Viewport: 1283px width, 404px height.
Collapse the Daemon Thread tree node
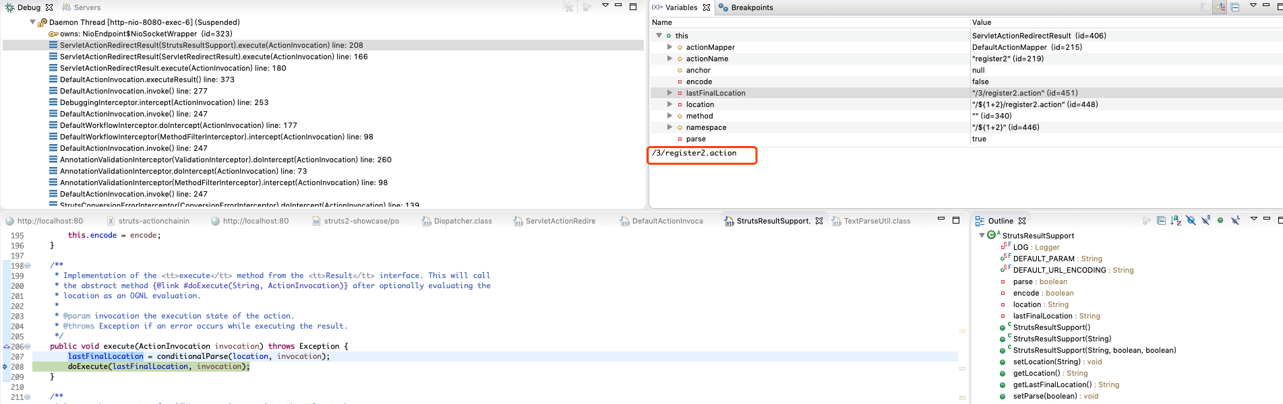(x=32, y=22)
